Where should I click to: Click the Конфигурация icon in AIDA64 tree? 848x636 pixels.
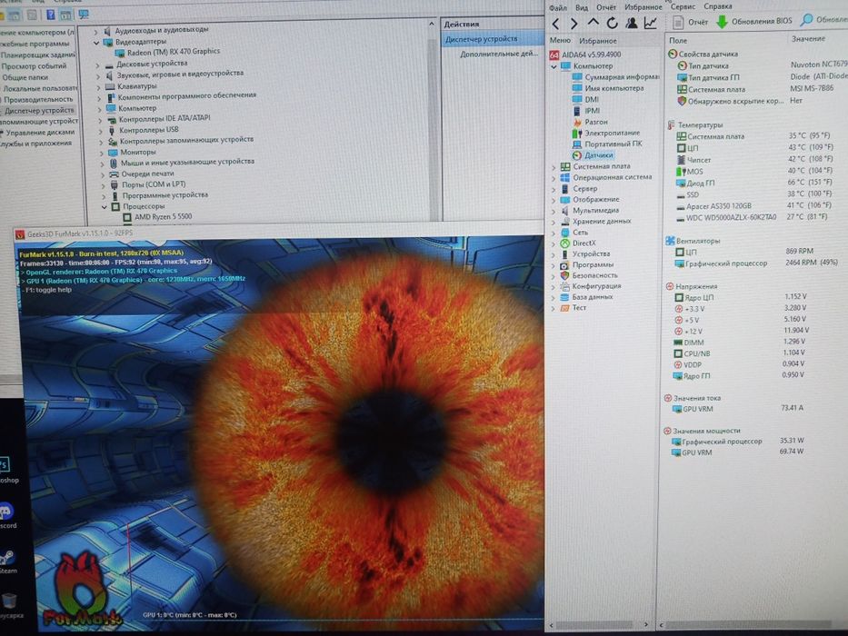coord(564,286)
